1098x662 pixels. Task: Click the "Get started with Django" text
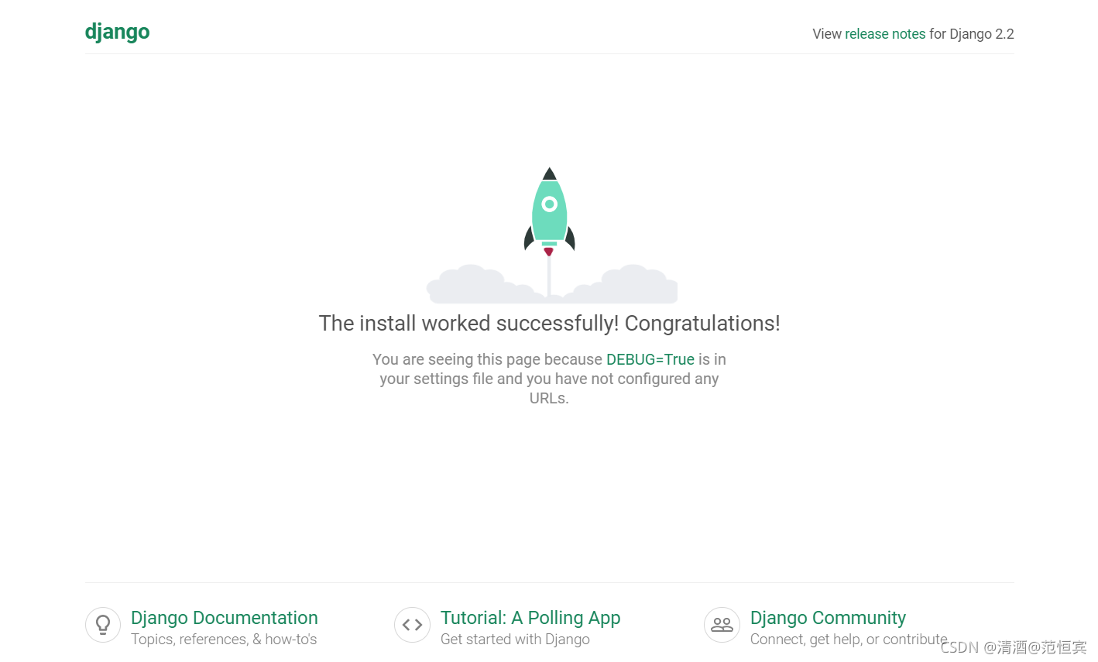(x=515, y=640)
